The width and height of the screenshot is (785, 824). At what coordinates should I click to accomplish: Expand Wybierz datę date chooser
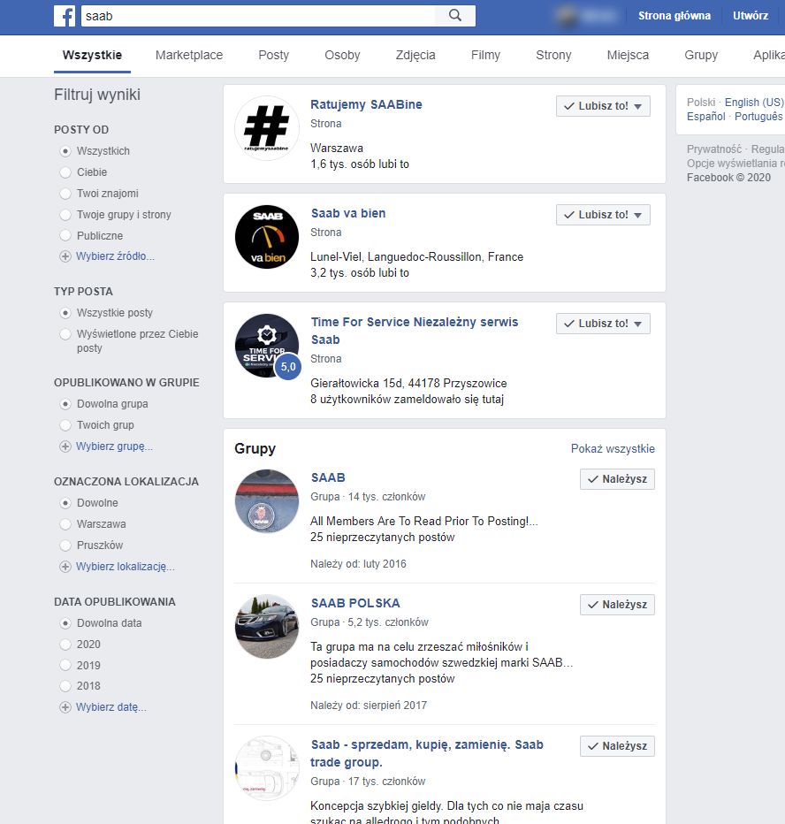(111, 707)
